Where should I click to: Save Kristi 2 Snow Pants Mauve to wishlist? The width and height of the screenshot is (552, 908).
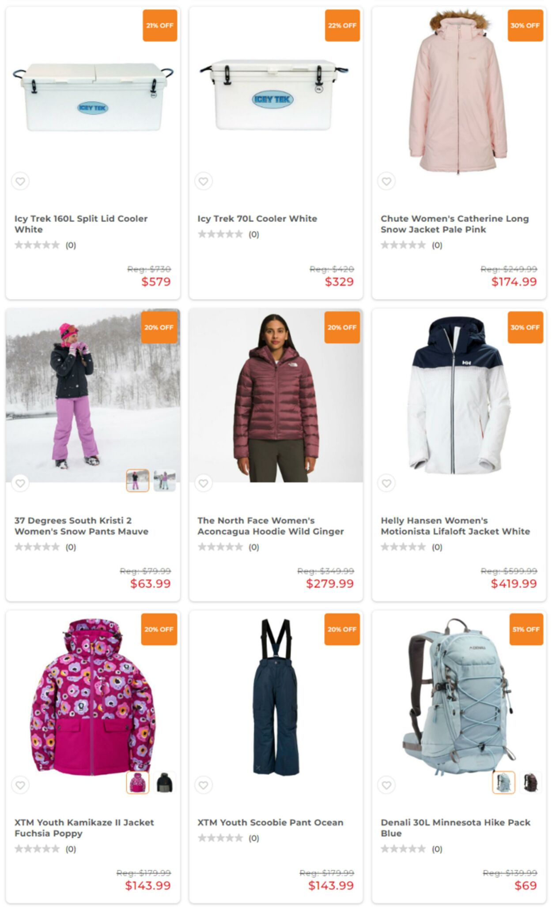20,483
